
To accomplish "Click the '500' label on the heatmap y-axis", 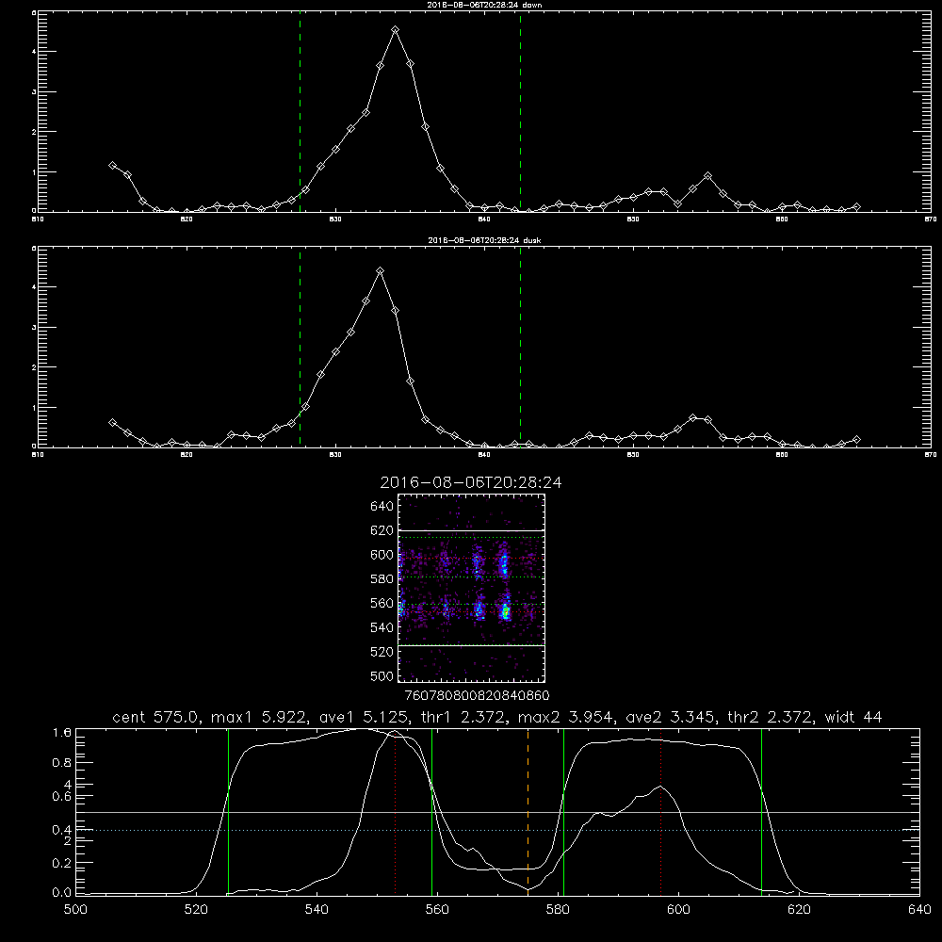I will point(382,676).
